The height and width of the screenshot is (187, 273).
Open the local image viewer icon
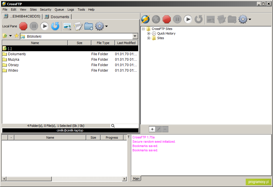point(67,26)
